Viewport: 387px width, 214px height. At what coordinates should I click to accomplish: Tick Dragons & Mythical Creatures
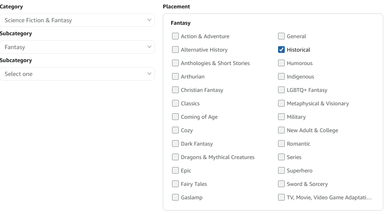[175, 157]
